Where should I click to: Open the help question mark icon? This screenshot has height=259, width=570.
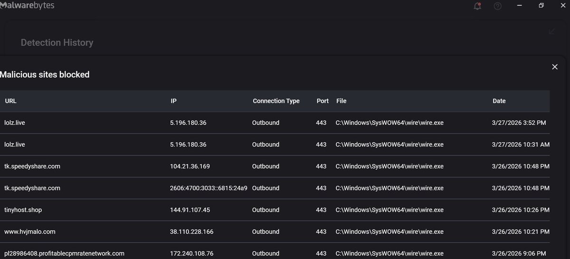pyautogui.click(x=497, y=6)
